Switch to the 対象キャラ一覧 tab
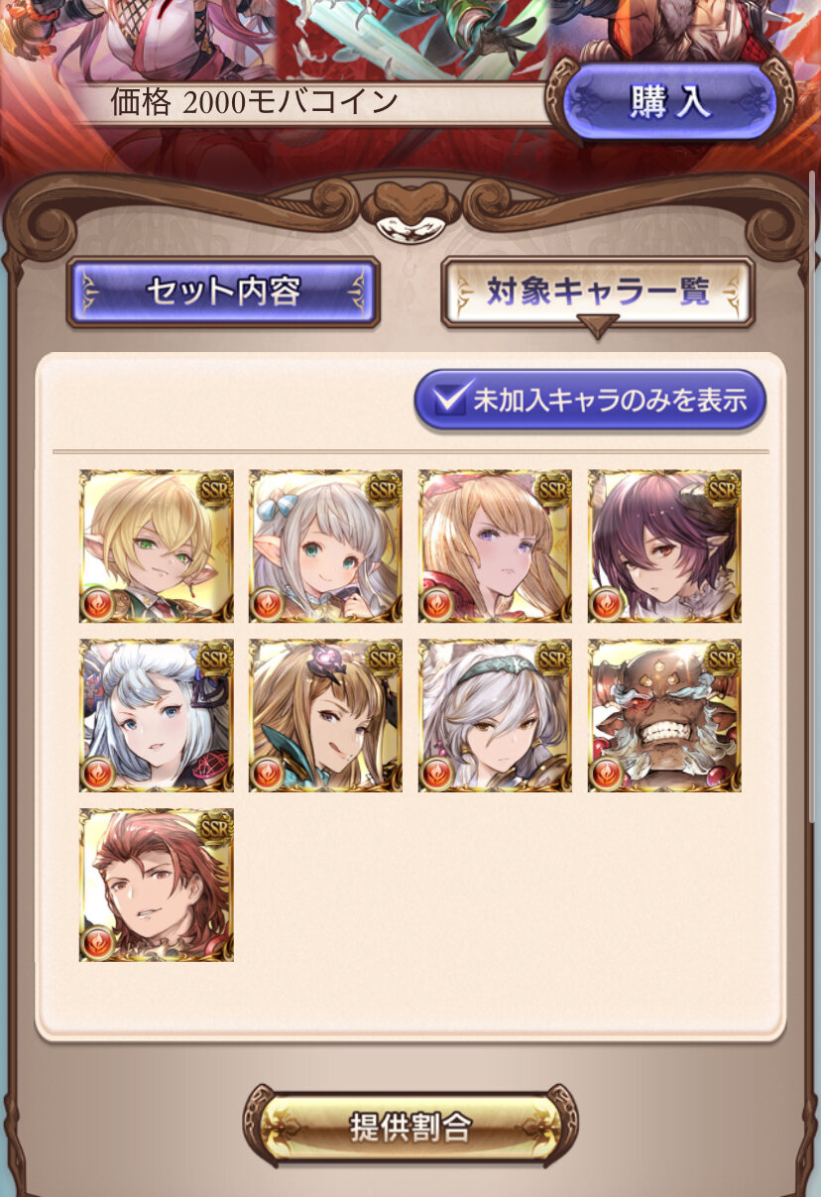 click(x=597, y=292)
